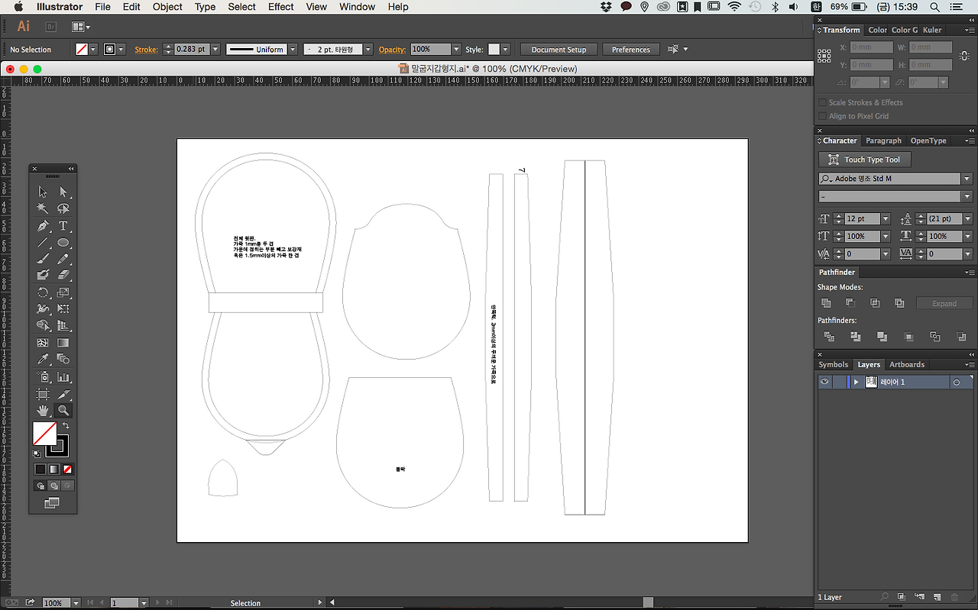This screenshot has height=610, width=978.
Task: Toggle Scale Strokes & Effects
Action: coord(823,102)
